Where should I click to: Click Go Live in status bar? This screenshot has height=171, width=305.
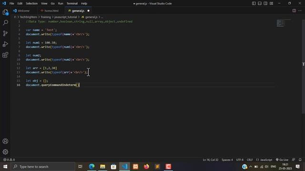tap(282, 160)
